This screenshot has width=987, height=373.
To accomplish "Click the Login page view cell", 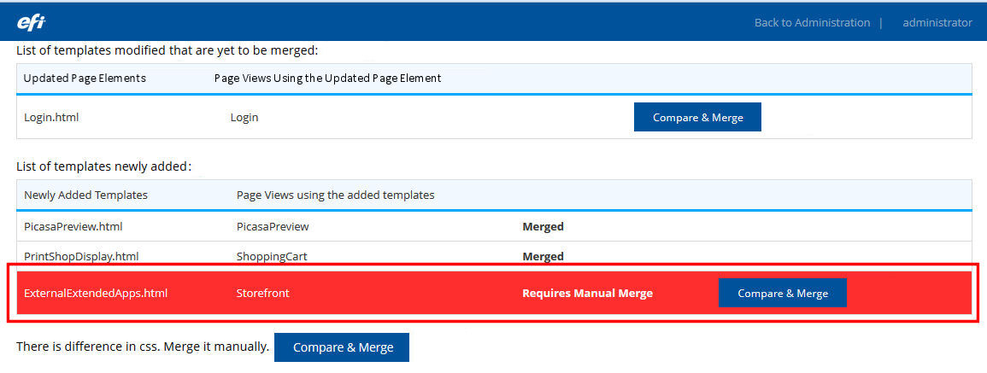I will click(x=244, y=118).
